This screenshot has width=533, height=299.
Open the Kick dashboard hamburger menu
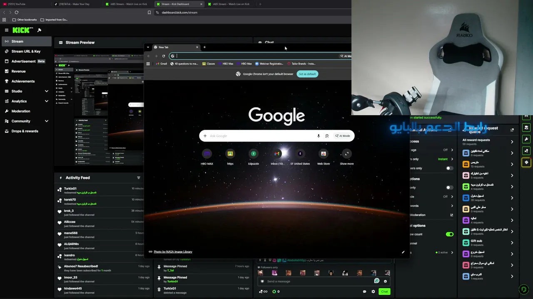pos(7,30)
